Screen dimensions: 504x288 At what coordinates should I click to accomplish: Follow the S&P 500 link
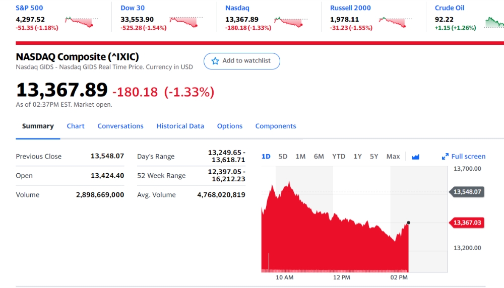tap(29, 8)
